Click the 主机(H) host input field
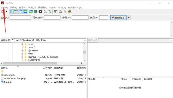This screenshot has height=98, width=173. (x=20, y=17)
